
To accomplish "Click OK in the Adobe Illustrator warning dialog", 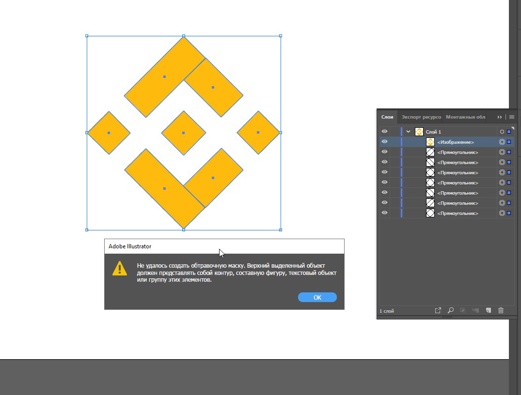I will tap(317, 297).
